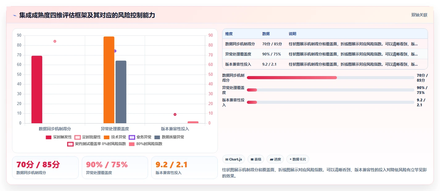This screenshot has height=191, width=440.
Task: Click the 数据同步机制得分 table row cell
Action: pos(240,44)
